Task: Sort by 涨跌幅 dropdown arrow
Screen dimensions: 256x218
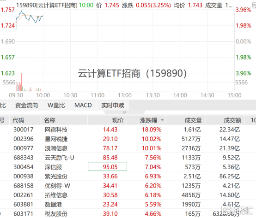Action: tap(162, 120)
